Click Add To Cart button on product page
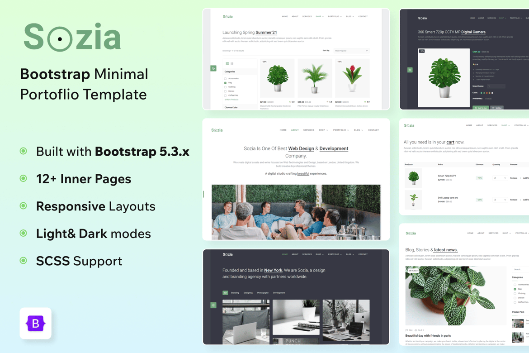This screenshot has height=353, width=529. 481,108
